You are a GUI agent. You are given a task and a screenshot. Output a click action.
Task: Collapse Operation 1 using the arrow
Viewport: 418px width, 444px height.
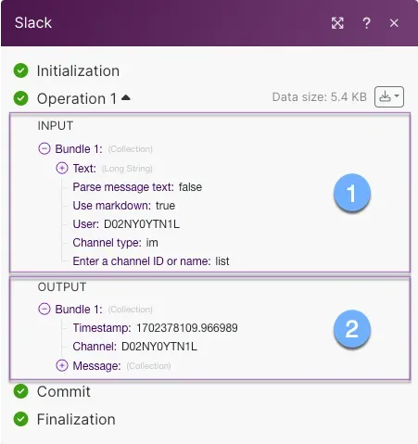[126, 98]
